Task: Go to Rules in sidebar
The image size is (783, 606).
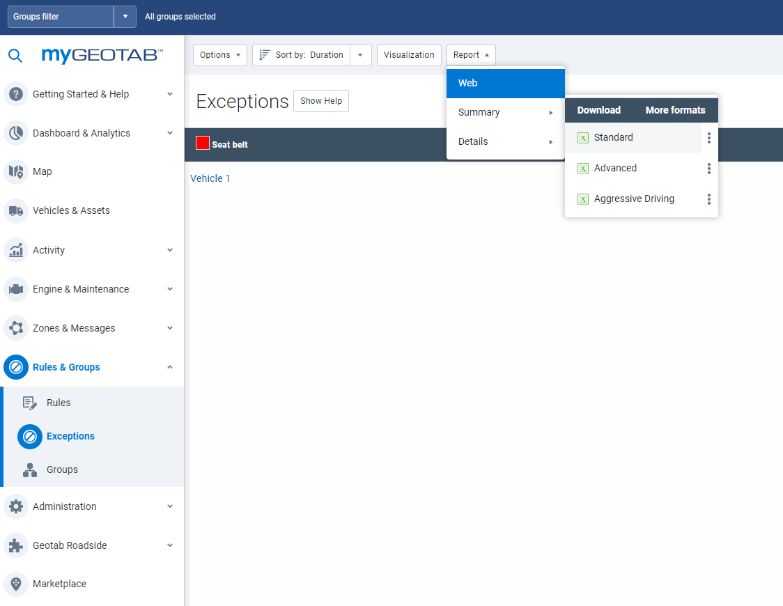Action: click(59, 403)
